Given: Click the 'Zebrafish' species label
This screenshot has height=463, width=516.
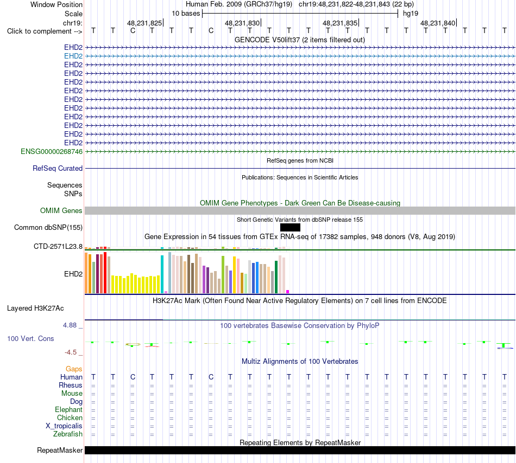Looking at the screenshot, I should 68,434.
